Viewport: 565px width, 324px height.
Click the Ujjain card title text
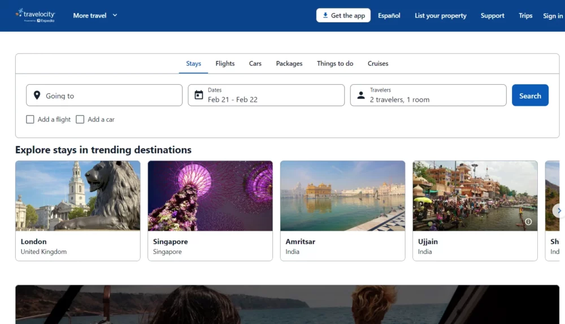tap(428, 241)
